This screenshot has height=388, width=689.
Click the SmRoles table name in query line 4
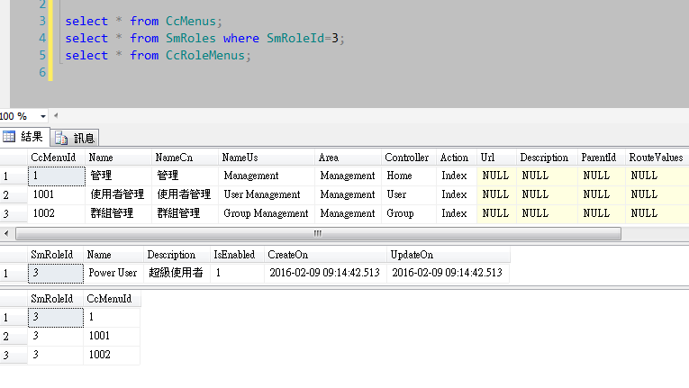click(191, 38)
